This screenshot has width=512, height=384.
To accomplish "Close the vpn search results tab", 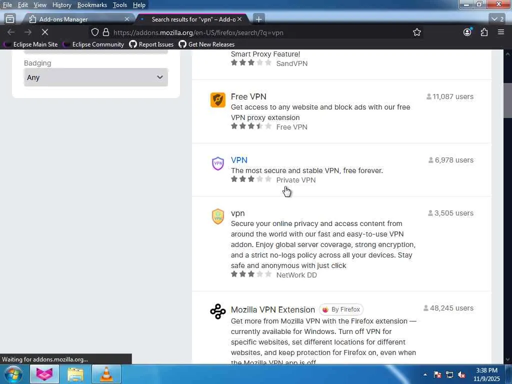I will click(x=239, y=19).
